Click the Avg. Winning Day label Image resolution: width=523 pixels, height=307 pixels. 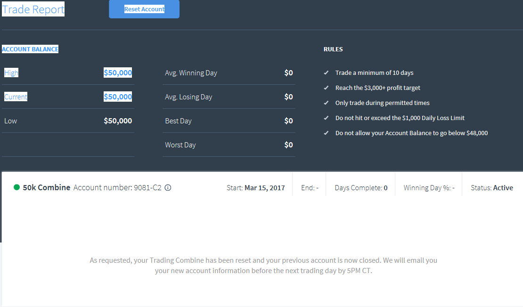pos(191,73)
